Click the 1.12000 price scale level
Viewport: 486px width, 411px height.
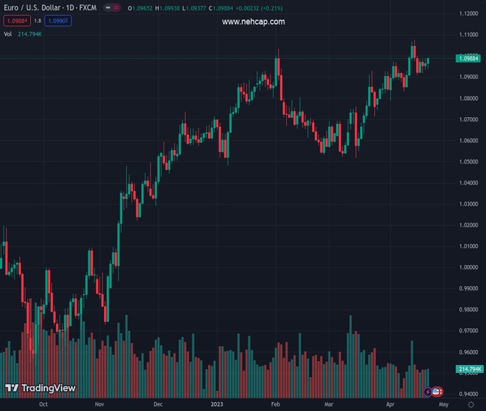coord(469,14)
